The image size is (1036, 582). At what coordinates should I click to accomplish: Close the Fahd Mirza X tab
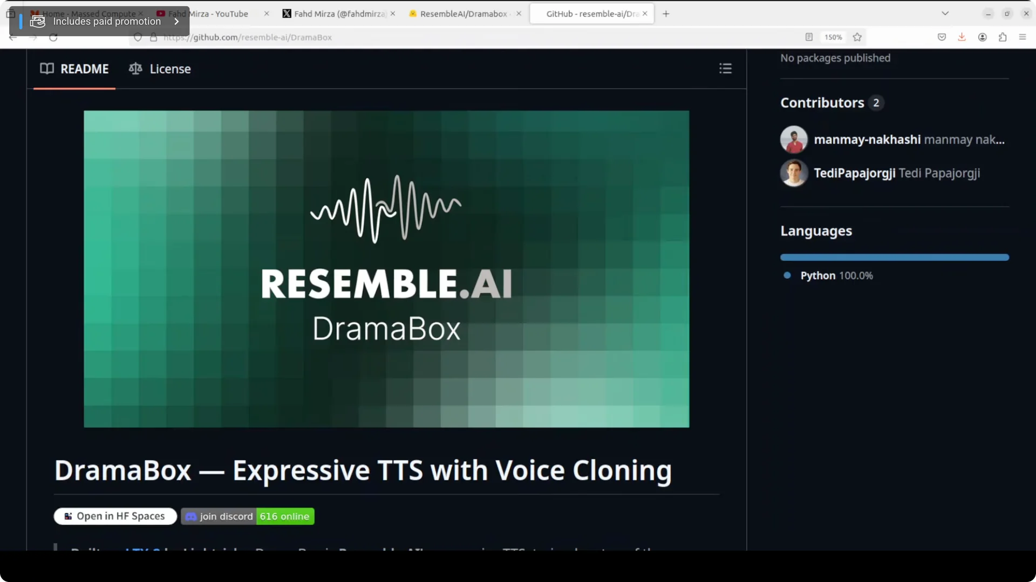(393, 14)
